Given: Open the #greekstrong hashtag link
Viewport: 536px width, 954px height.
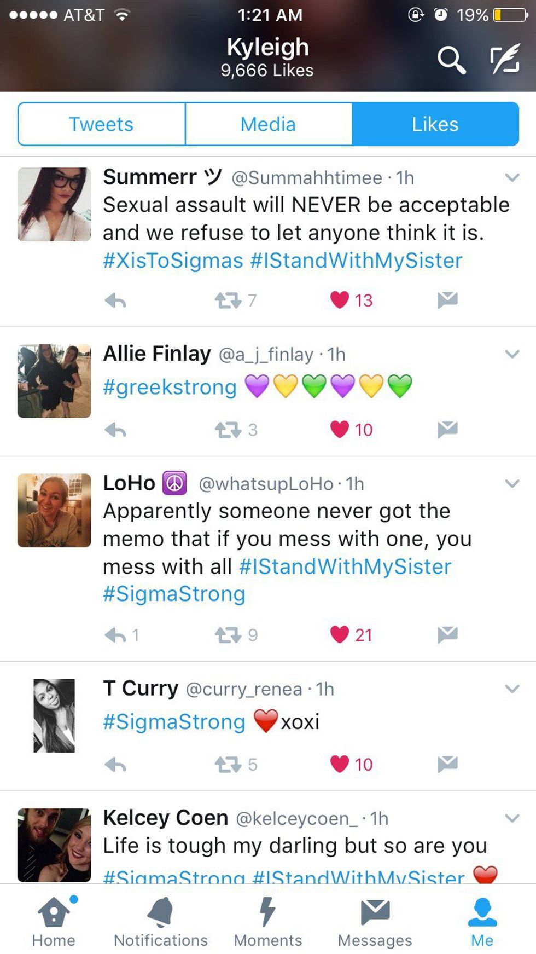Looking at the screenshot, I should coord(170,387).
